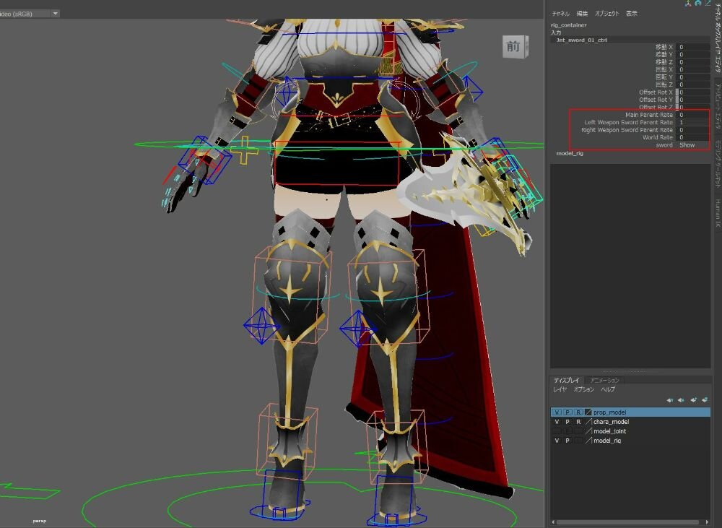Open the sRGB view transform dropdown

pyautogui.click(x=56, y=13)
